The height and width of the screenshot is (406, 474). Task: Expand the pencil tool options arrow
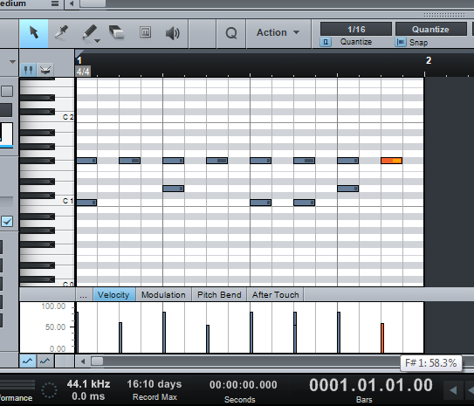pos(98,40)
